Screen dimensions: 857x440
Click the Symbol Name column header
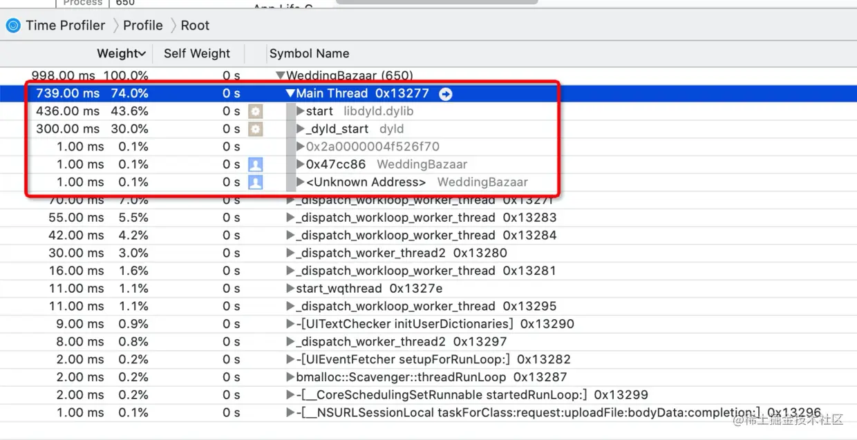pyautogui.click(x=309, y=53)
